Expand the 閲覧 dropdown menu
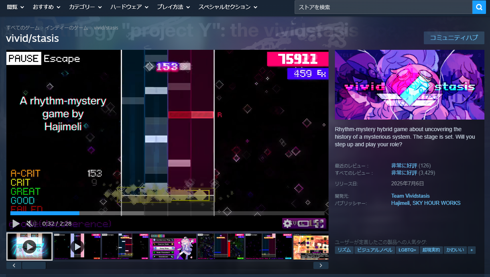This screenshot has height=277, width=490. point(16,7)
